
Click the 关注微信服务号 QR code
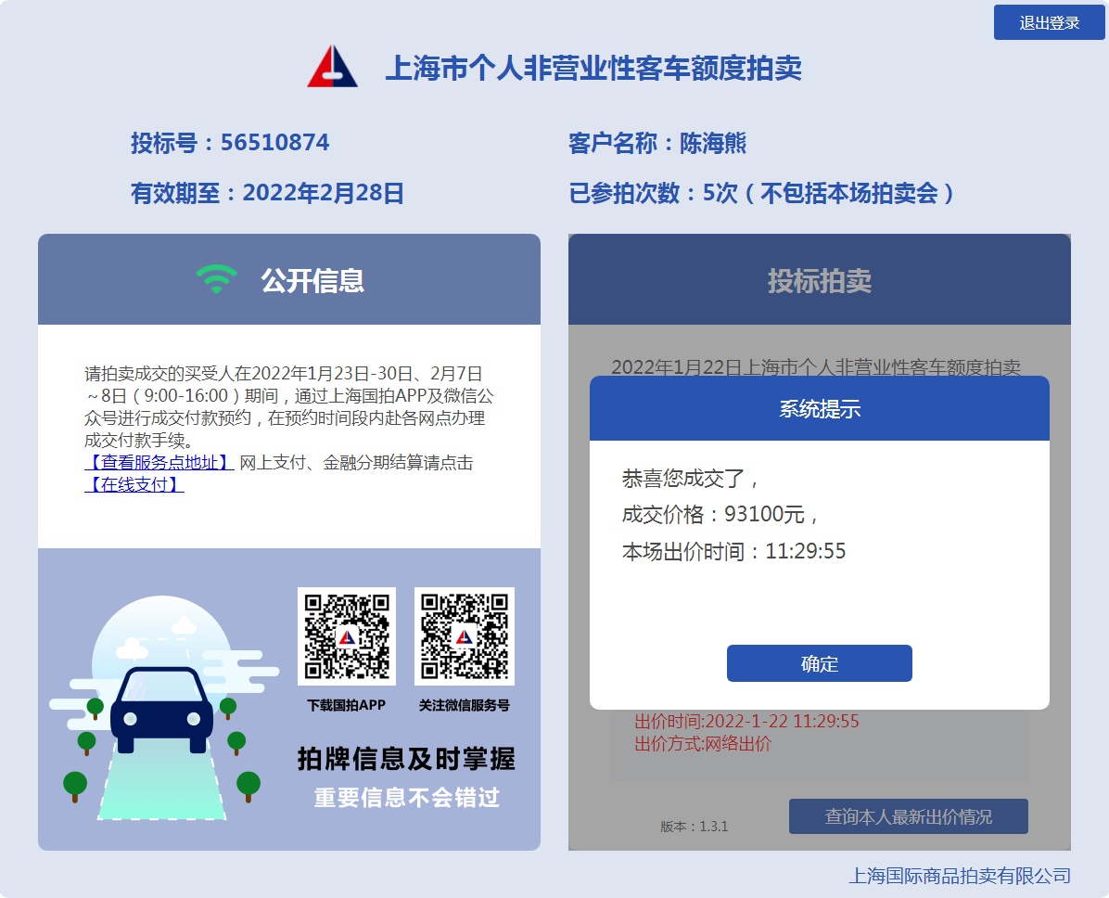(x=464, y=636)
